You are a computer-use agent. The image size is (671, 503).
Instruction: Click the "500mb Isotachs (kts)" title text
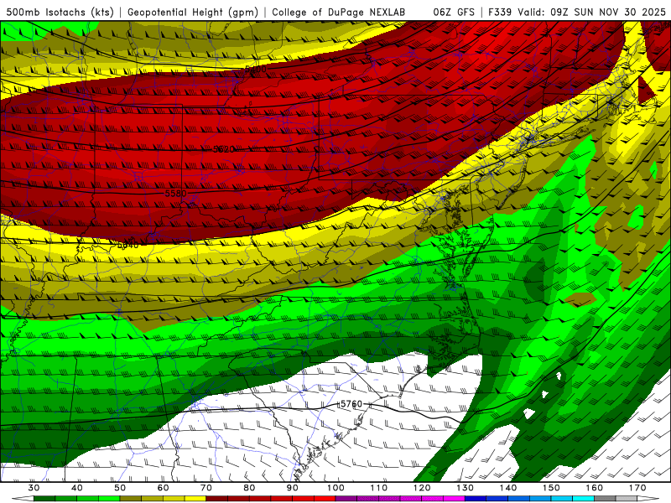[x=60, y=13]
